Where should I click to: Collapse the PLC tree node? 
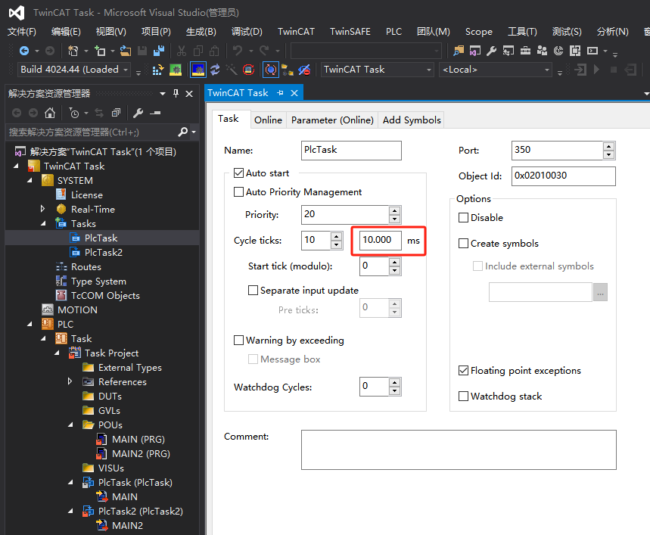pyautogui.click(x=30, y=324)
